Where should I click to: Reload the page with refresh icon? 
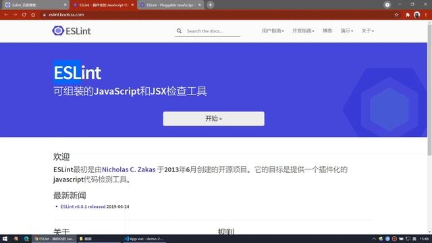coord(24,15)
